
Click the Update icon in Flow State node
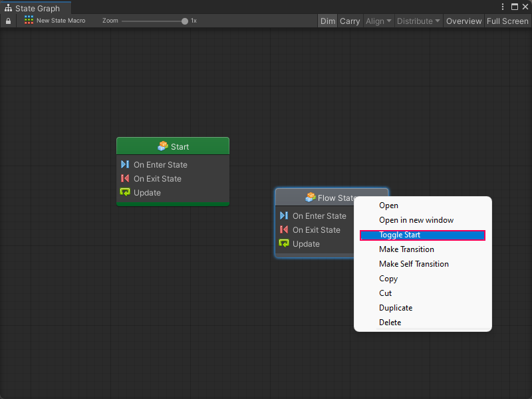pos(284,243)
